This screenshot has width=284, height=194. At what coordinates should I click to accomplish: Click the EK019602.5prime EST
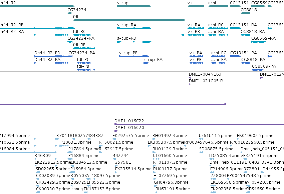[x=238, y=139]
